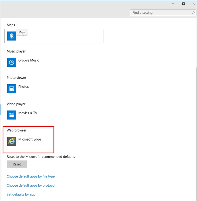Click the Photos app icon
Viewport: 197px width, 201px height.
[x=12, y=88]
